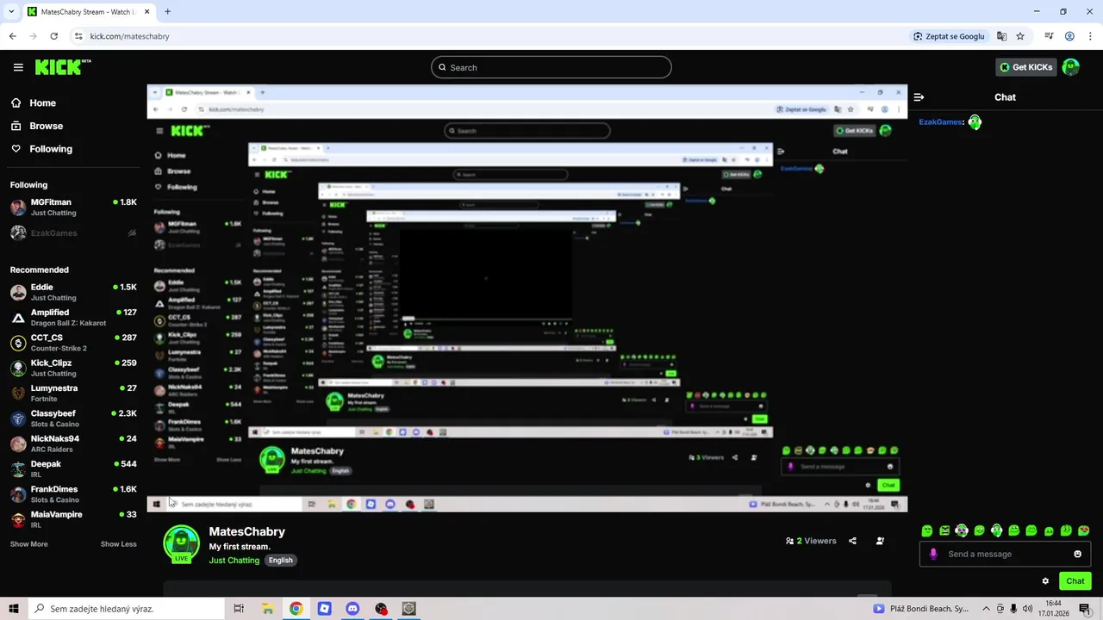1103x620 pixels.
Task: Open a new Chrome tab
Action: click(x=167, y=11)
